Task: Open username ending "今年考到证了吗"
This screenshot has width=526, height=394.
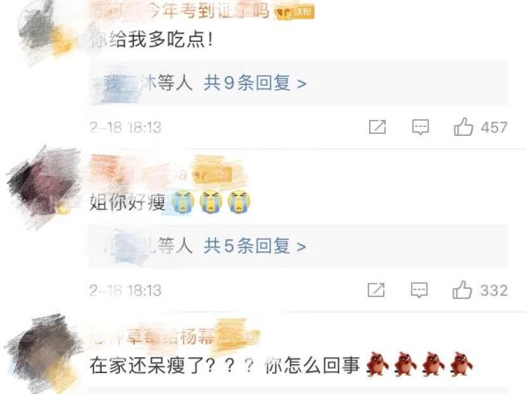Action: (x=180, y=11)
